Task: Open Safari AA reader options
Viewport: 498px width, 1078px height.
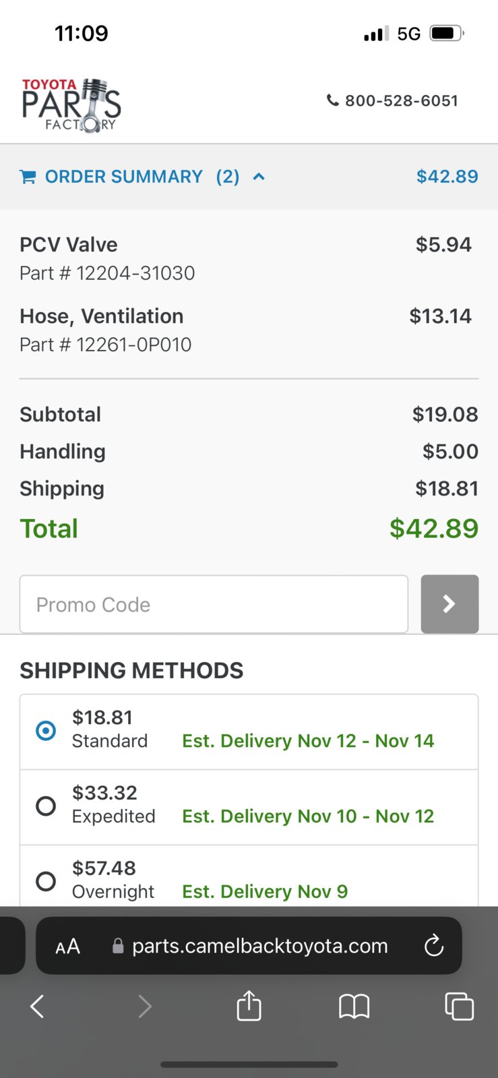Action: pyautogui.click(x=67, y=947)
